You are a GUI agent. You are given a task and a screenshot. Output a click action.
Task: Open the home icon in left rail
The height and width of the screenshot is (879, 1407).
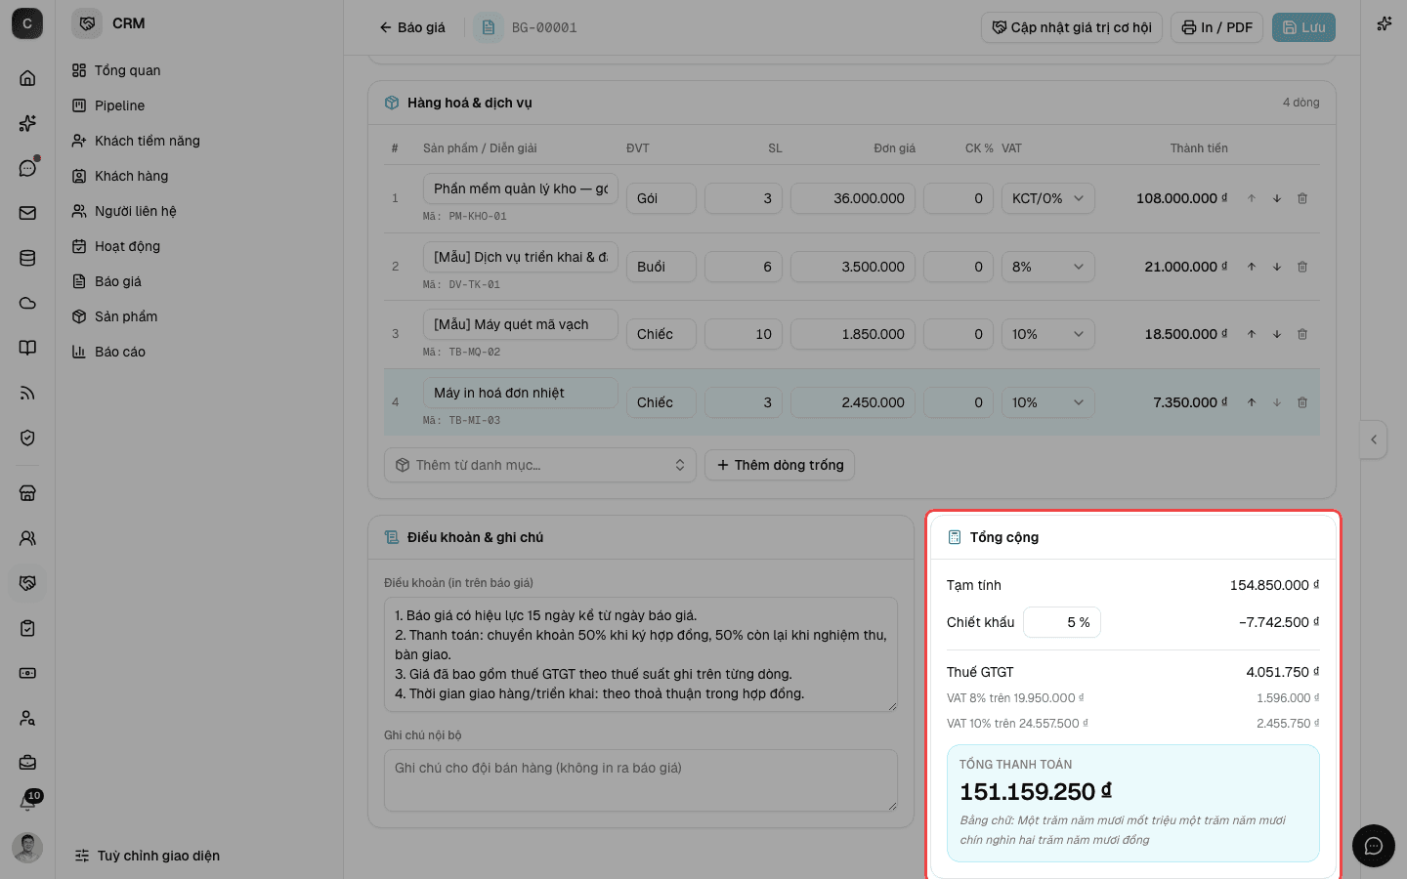27,78
